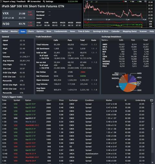155x164 pixels.
Task: Click the IV60 65.47 value
Action: pos(39,25)
